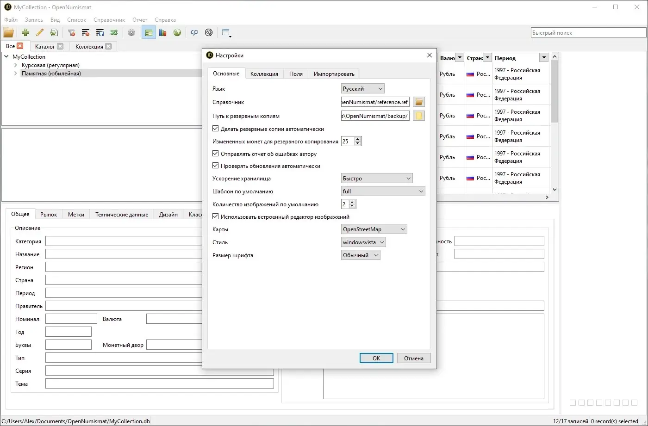Open the 'Страна' column filter dropdown

(487, 57)
